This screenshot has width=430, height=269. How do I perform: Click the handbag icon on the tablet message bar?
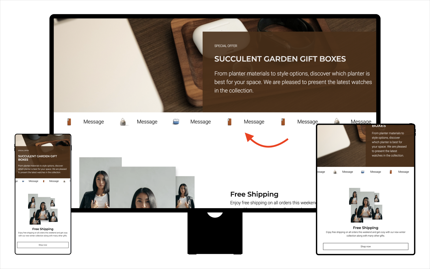tap(335, 171)
